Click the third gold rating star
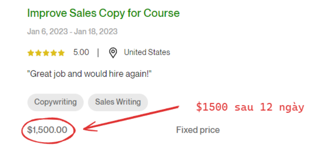322x153 pixels. point(46,53)
